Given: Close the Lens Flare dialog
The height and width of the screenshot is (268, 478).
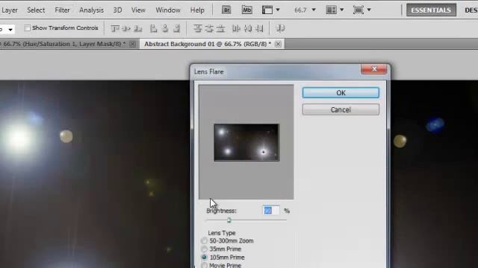Looking at the screenshot, I should coord(374,69).
